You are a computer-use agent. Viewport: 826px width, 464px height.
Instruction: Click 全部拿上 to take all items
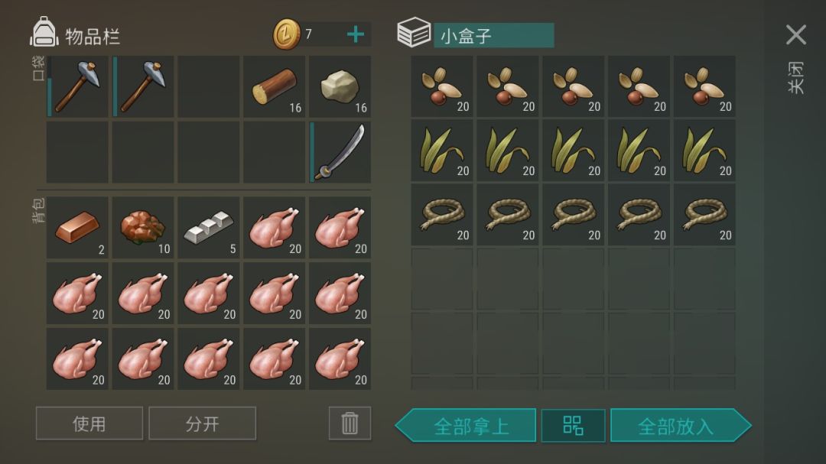click(x=467, y=425)
